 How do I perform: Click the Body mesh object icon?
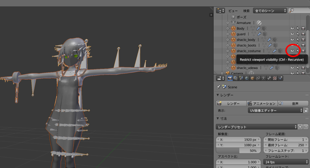click(233, 28)
